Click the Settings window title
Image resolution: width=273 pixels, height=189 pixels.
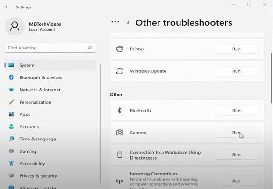click(23, 7)
